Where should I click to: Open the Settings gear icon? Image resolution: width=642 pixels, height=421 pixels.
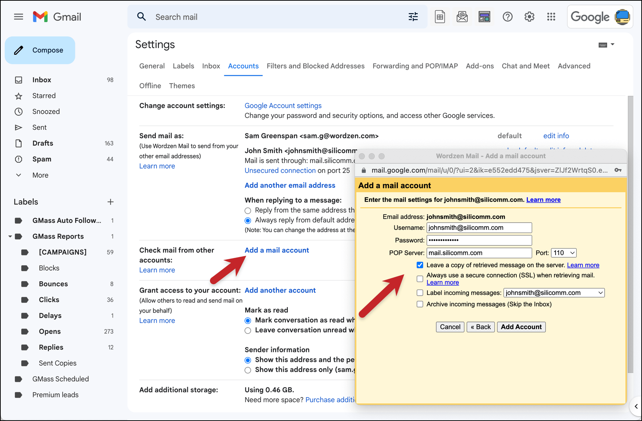529,17
